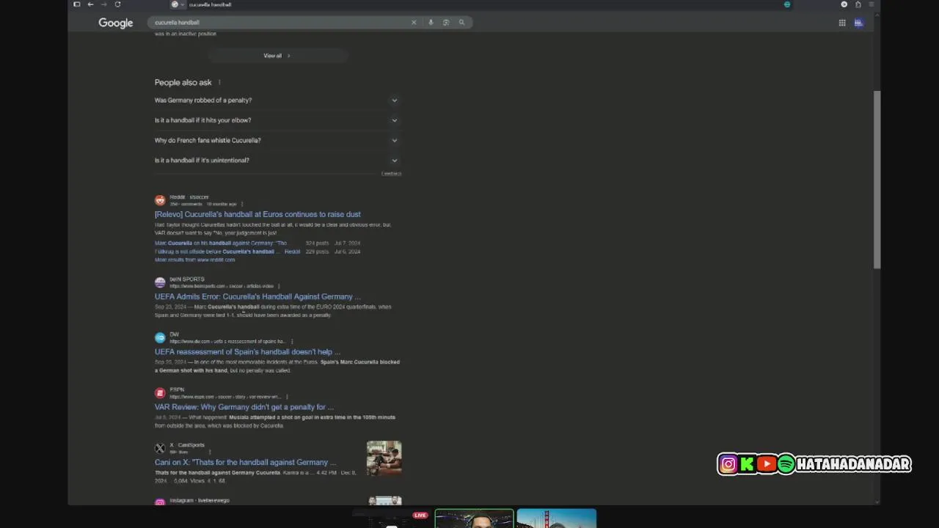Screen dimensions: 939x528
Task: Open the Google apps grid icon
Action: [842, 23]
